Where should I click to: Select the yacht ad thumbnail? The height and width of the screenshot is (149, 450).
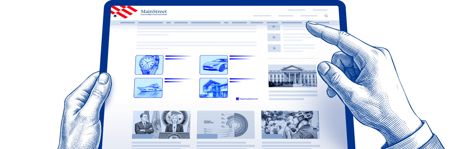tap(148, 88)
